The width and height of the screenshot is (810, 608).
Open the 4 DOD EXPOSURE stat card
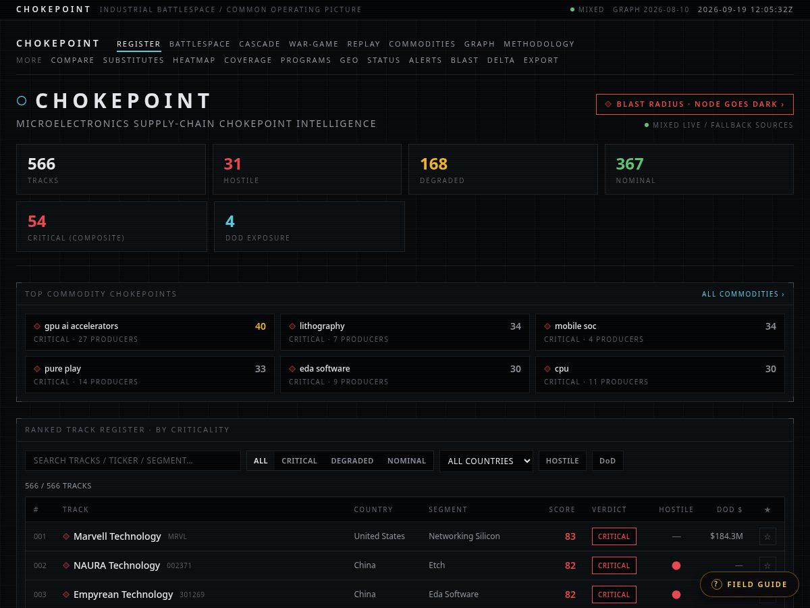pos(309,226)
